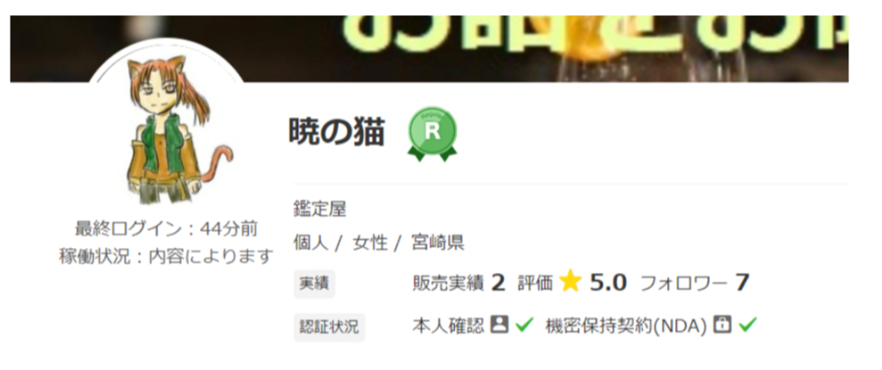Click the yellow rating star icon
This screenshot has height=370, width=882.
point(570,283)
